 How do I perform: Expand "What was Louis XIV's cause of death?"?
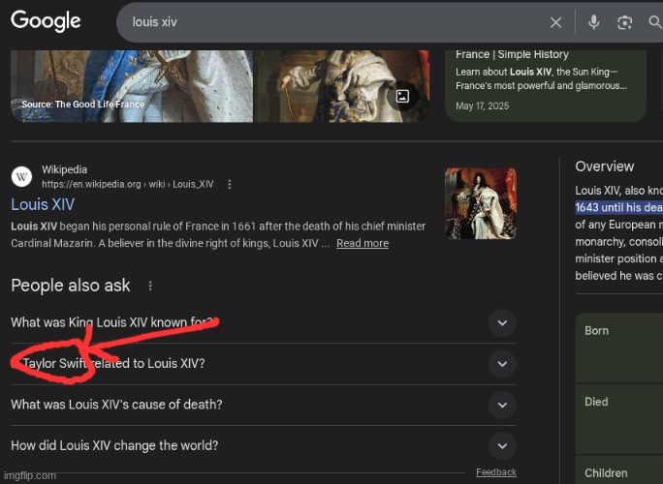[501, 405]
